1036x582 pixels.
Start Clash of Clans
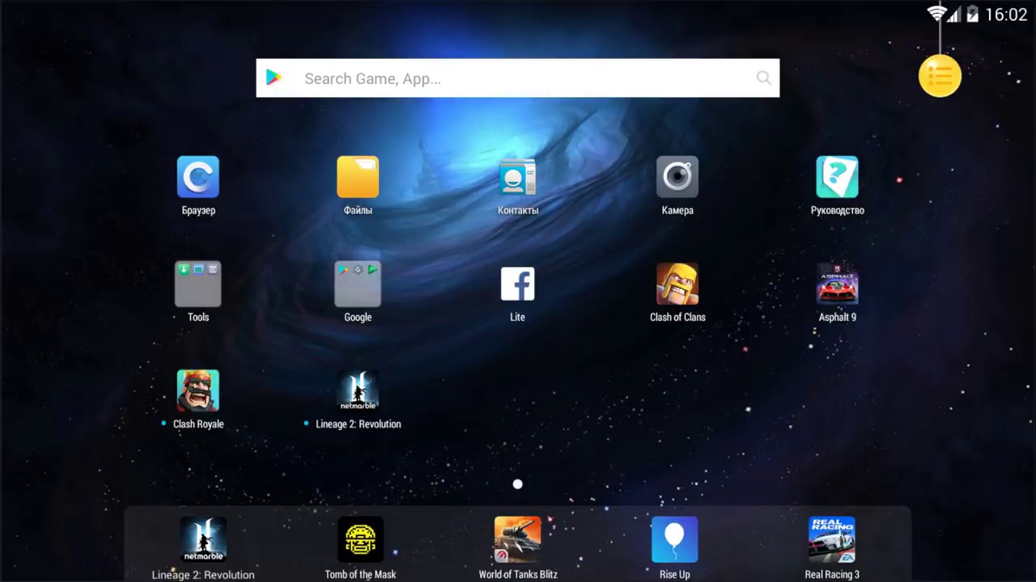677,284
